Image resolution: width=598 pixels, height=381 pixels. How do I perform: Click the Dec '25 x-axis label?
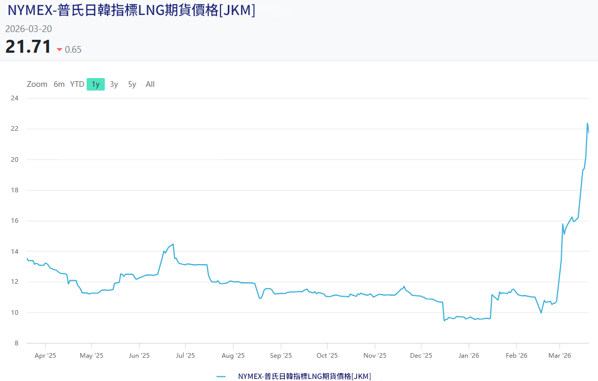[421, 356]
